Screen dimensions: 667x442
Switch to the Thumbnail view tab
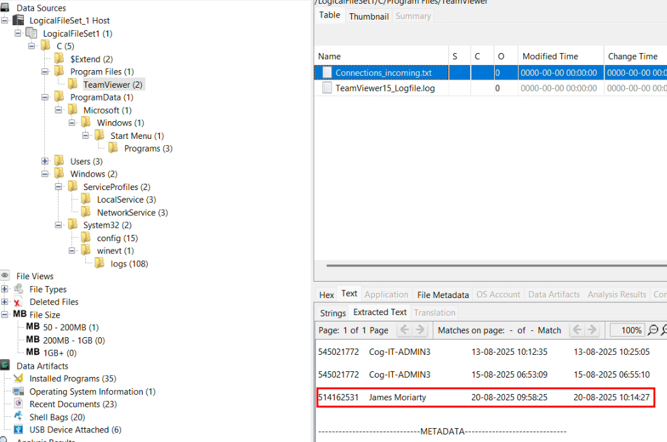coord(369,16)
